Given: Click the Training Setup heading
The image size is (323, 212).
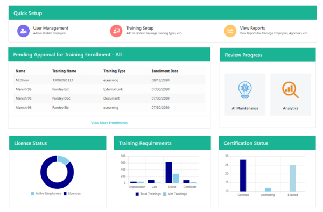Looking at the screenshot, I should [x=139, y=28].
